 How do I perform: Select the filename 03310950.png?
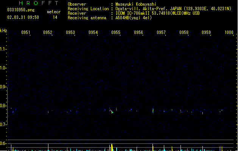click(x=21, y=10)
